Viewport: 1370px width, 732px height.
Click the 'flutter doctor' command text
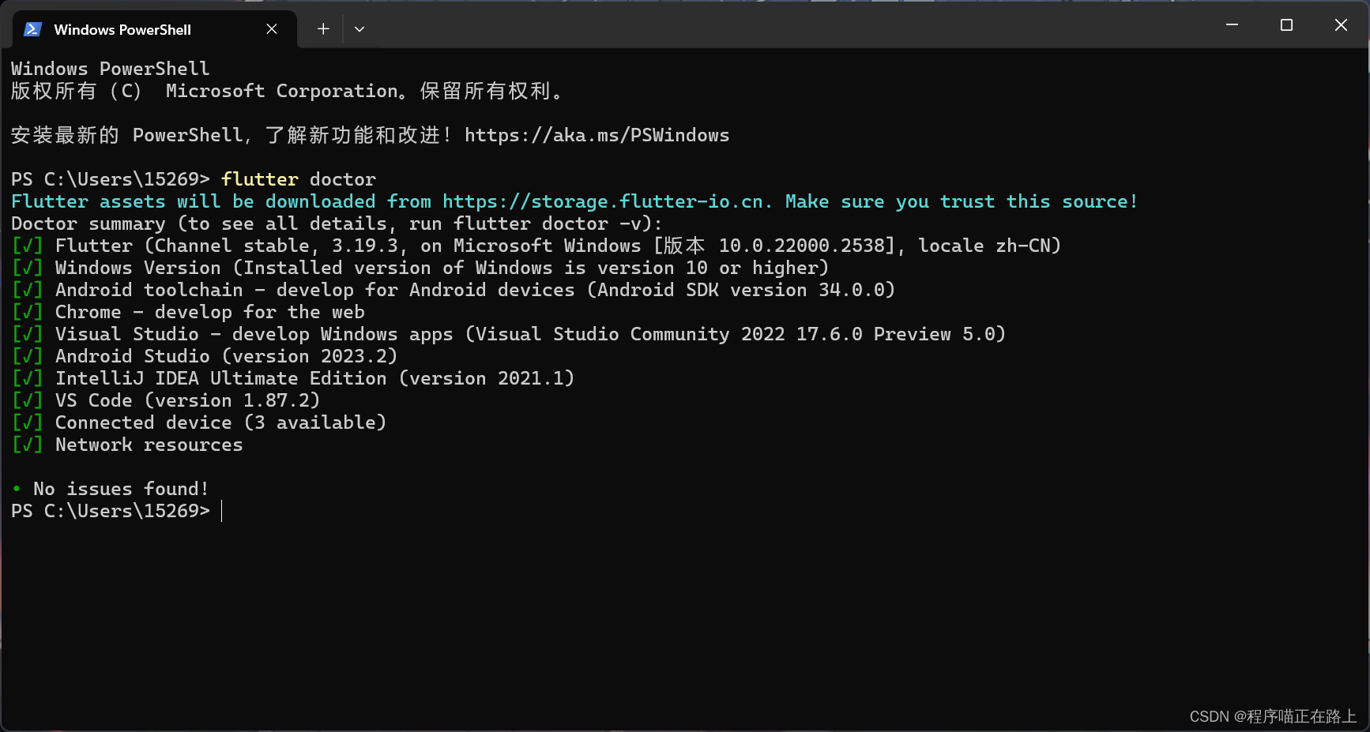coord(299,179)
